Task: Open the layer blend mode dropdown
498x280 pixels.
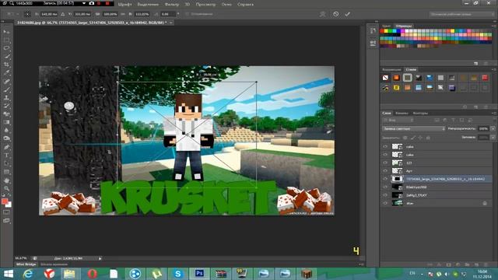Action: [413, 128]
